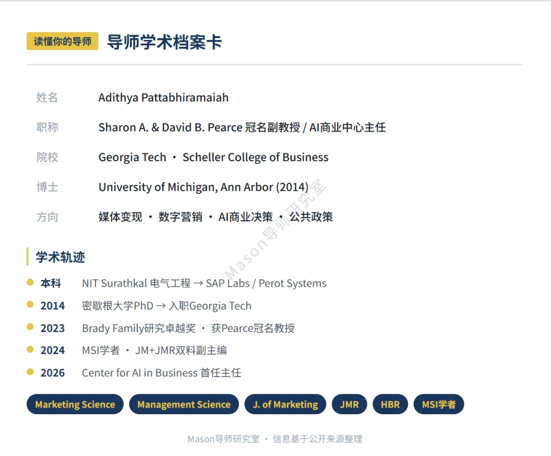Image resolution: width=551 pixels, height=456 pixels.
Task: Click the Mason导师研究室 footer text
Action: [223, 439]
